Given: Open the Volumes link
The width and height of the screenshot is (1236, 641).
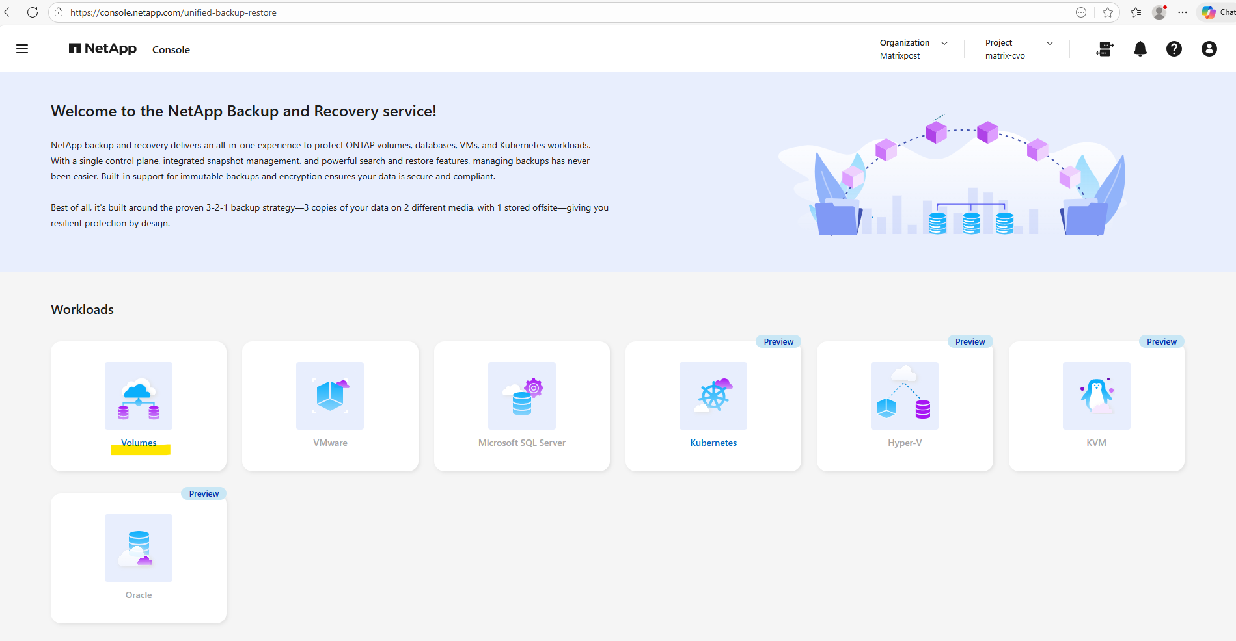Looking at the screenshot, I should [x=139, y=443].
